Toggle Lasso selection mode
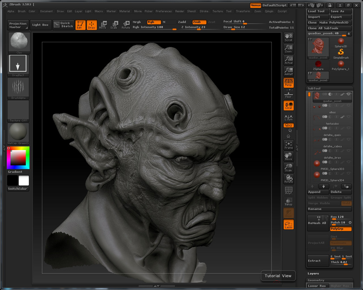363x290 pixels. [x=289, y=224]
